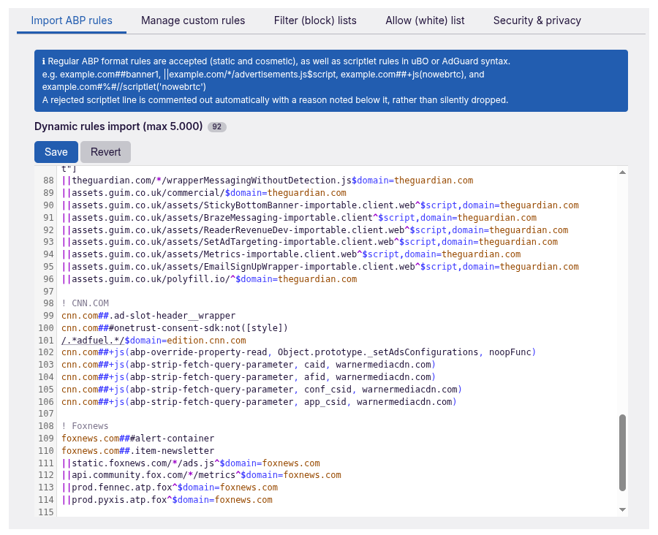Viewport: 658px width, 535px height.
Task: Click the api.community.fox.com metrics rule
Action: (202, 475)
